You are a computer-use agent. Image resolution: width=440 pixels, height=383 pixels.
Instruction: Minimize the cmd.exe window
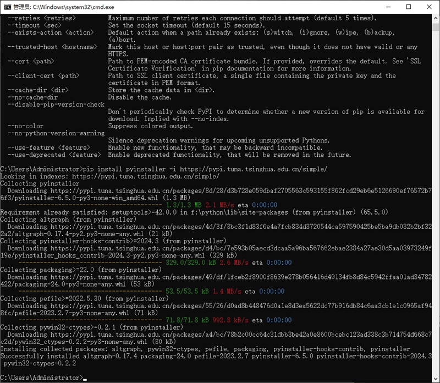click(388, 7)
